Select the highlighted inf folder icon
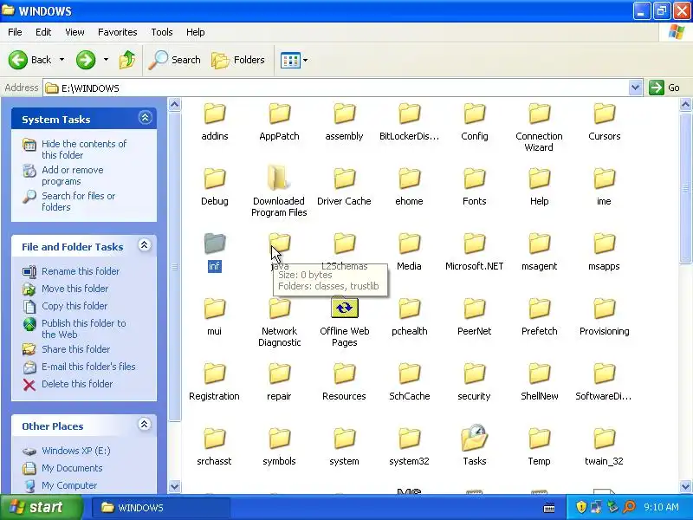This screenshot has height=520, width=693. point(215,244)
